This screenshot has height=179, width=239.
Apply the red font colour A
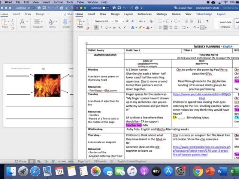tap(148, 28)
